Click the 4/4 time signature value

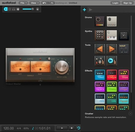[x=19, y=128]
